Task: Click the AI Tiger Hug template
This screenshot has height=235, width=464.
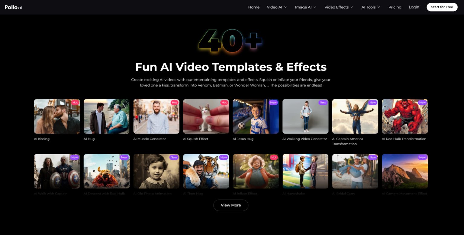Action: [206, 171]
